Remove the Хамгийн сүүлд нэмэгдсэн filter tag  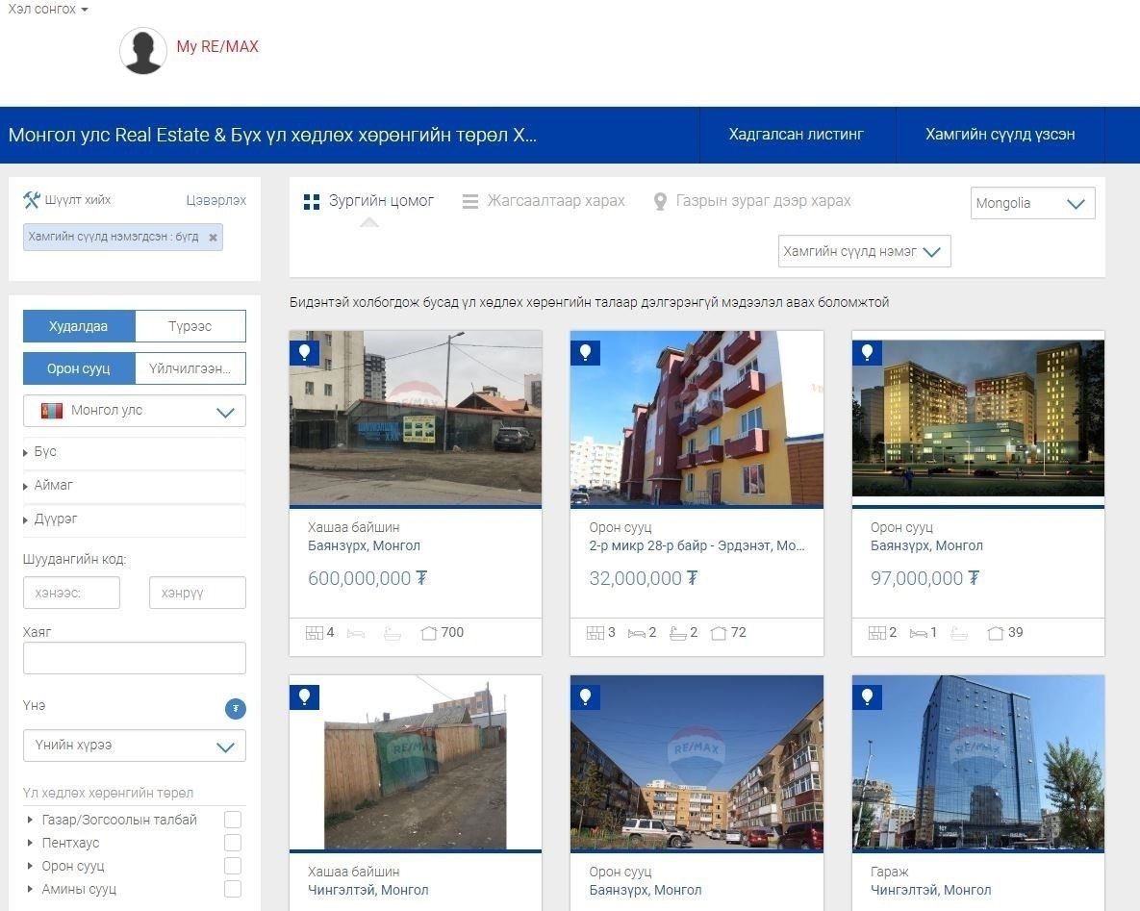(213, 238)
